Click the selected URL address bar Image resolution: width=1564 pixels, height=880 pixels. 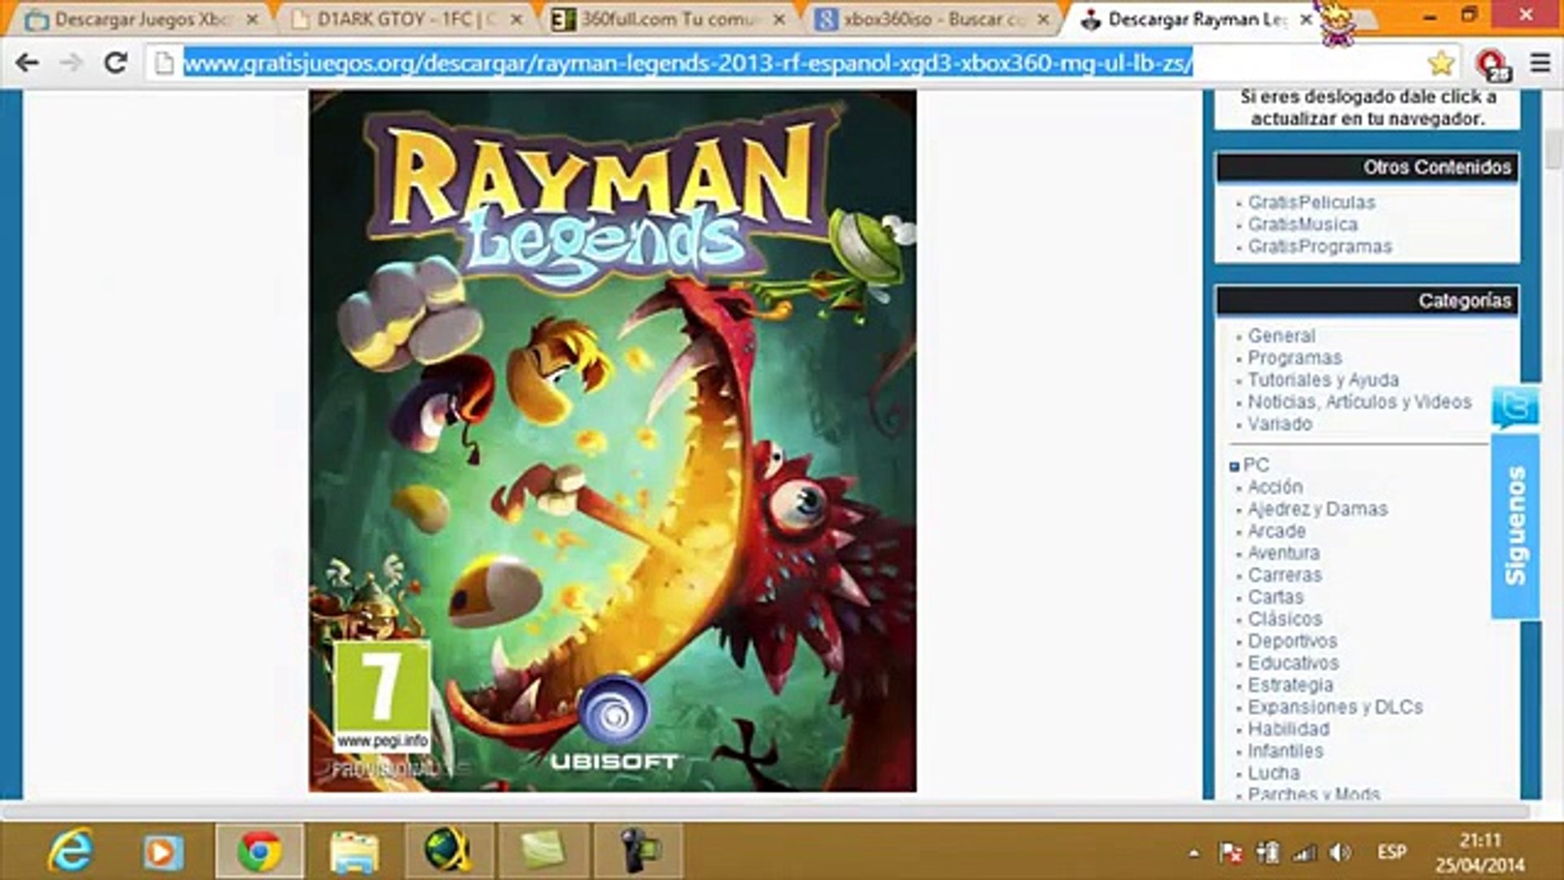tap(688, 63)
